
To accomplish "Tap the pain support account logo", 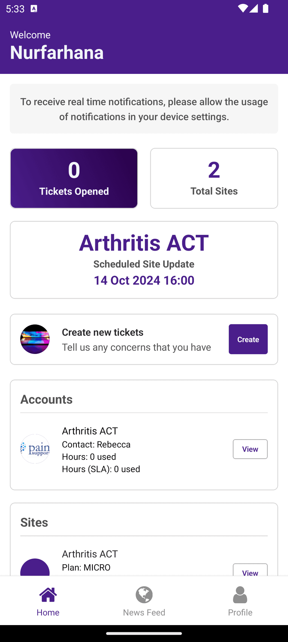I will [35, 449].
